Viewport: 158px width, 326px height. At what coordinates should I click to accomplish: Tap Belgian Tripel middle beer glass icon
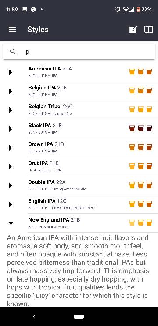coord(140,109)
